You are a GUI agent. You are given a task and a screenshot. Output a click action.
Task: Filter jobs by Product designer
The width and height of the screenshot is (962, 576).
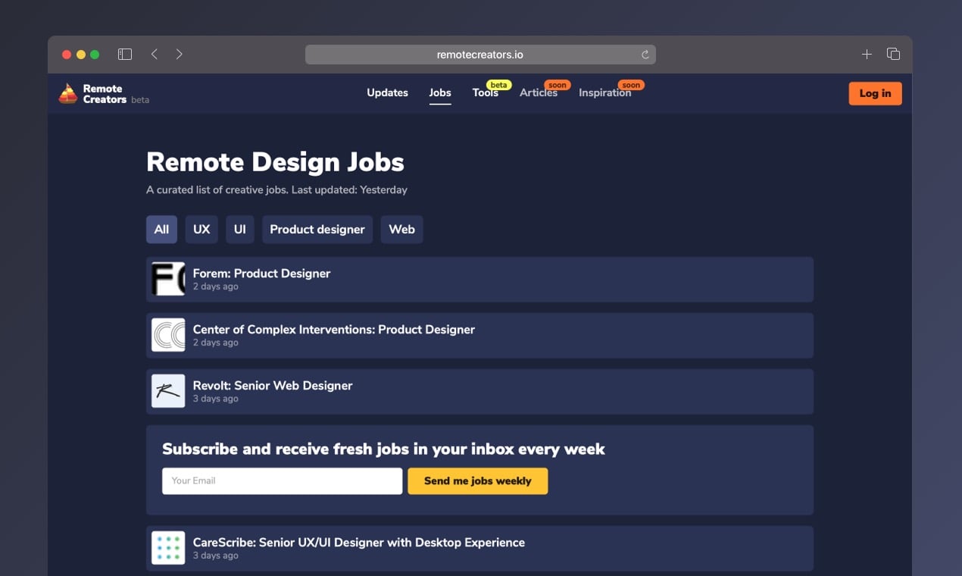pos(317,230)
